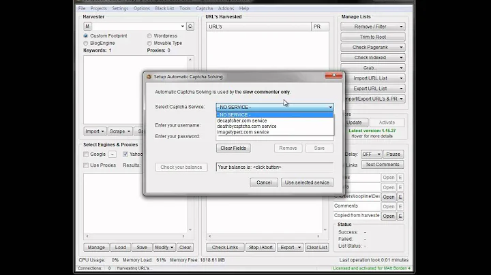Click the E button in Comments row

click(x=400, y=206)
